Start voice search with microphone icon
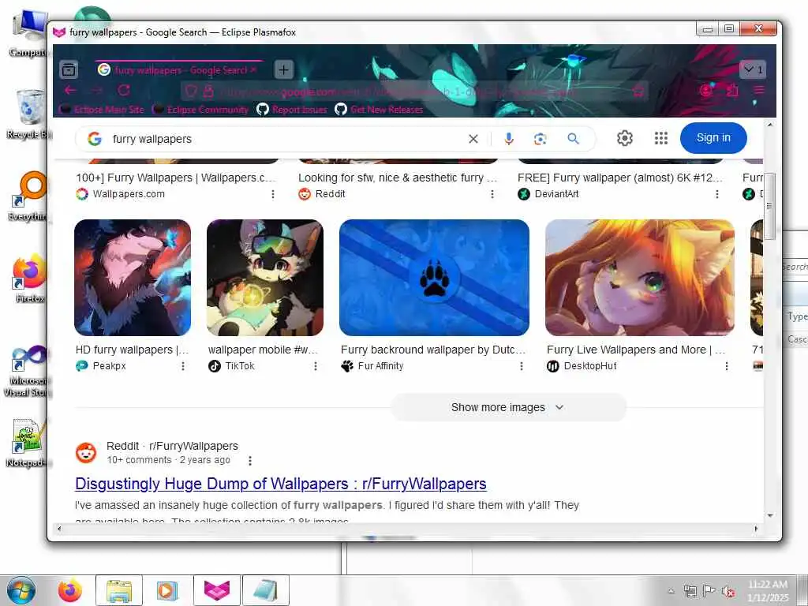The width and height of the screenshot is (808, 606). point(509,139)
